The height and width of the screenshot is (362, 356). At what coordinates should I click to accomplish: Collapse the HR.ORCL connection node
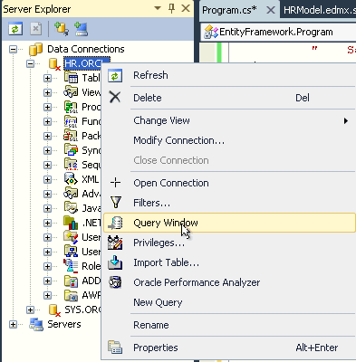pyautogui.click(x=30, y=63)
